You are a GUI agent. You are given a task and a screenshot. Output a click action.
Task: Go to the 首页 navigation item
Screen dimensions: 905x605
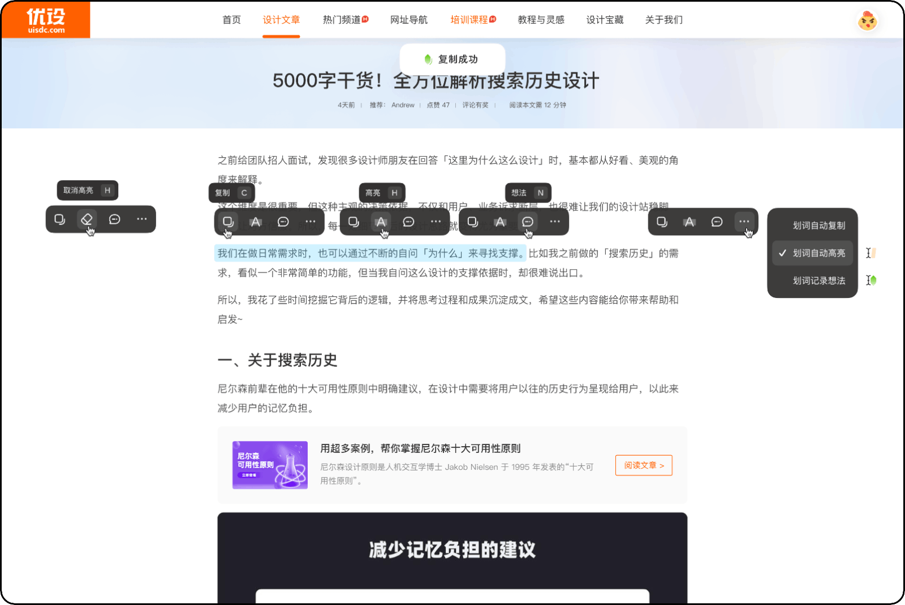231,20
